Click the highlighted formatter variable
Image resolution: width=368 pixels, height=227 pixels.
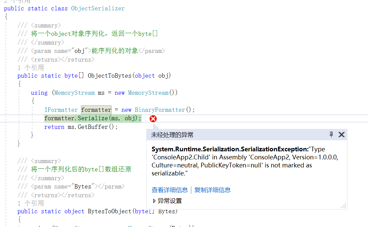(x=96, y=110)
